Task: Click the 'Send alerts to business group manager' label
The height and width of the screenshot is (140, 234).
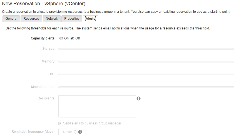Action: coord(92,123)
